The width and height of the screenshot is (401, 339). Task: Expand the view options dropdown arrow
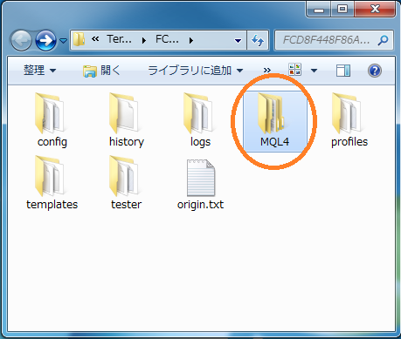point(314,71)
